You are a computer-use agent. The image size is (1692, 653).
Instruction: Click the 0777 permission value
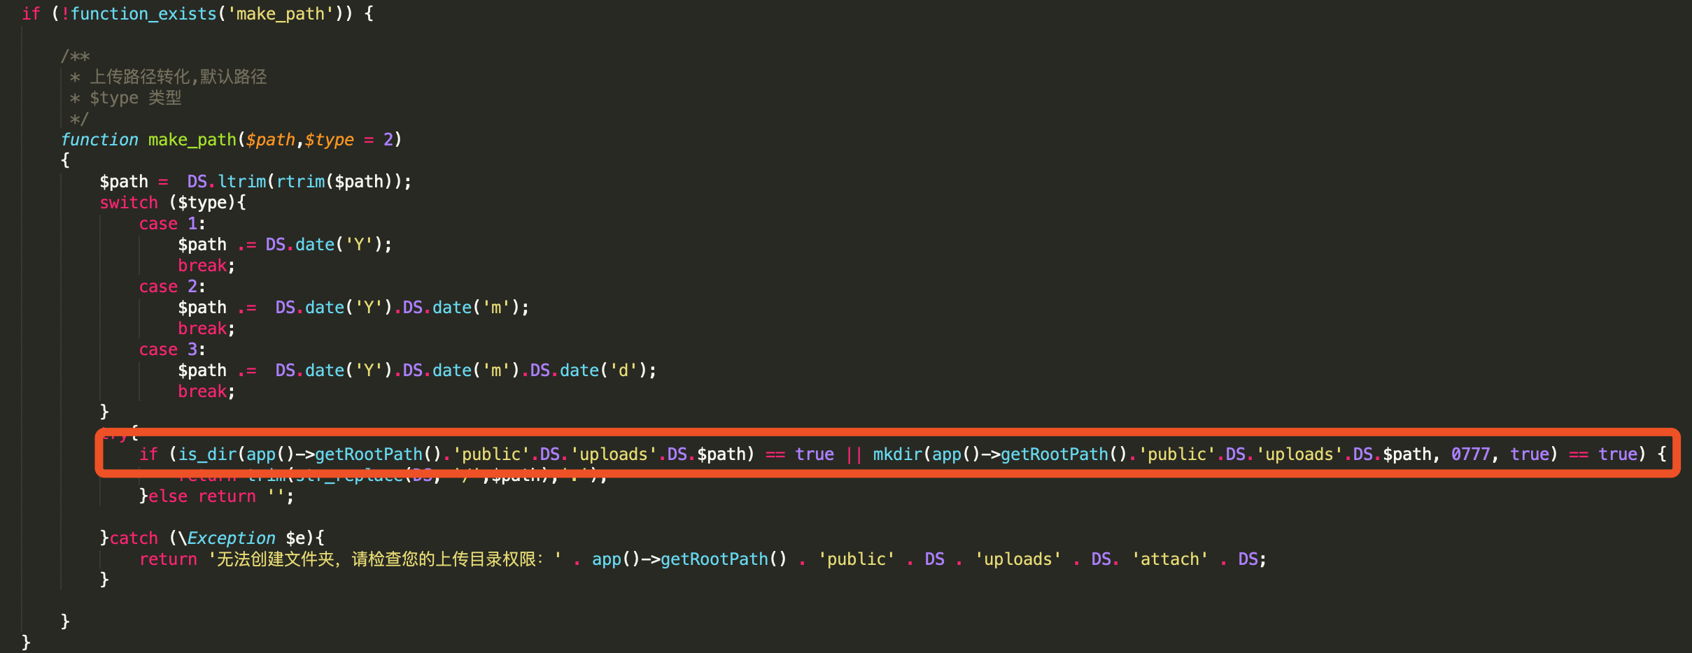pyautogui.click(x=1471, y=454)
